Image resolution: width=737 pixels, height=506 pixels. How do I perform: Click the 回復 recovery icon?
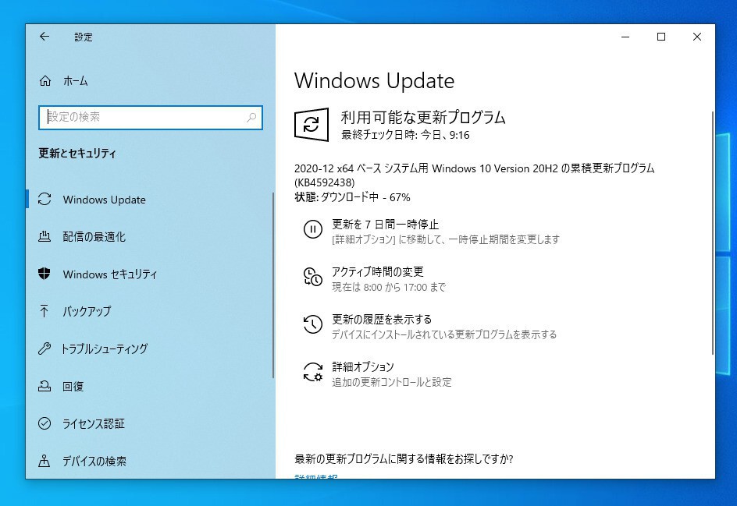(45, 386)
